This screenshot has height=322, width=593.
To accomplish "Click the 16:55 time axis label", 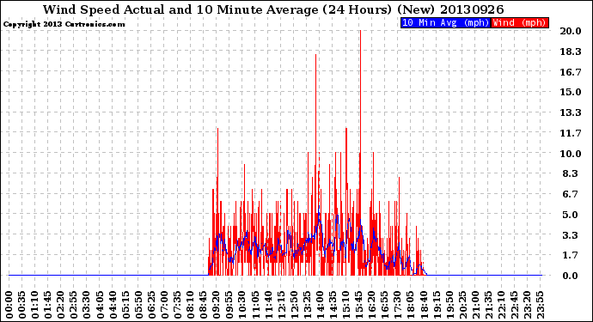I will (x=385, y=305).
